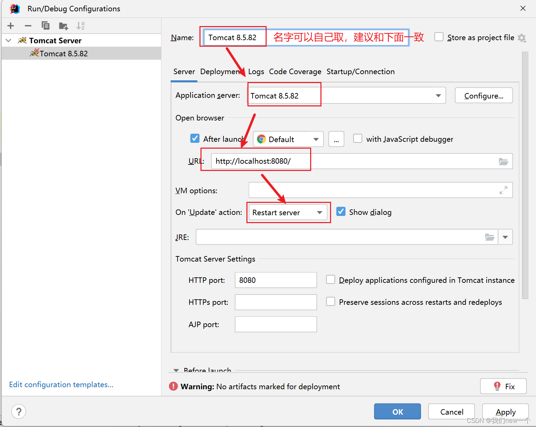Switch to the Server tab
This screenshot has height=427, width=536.
pyautogui.click(x=184, y=71)
